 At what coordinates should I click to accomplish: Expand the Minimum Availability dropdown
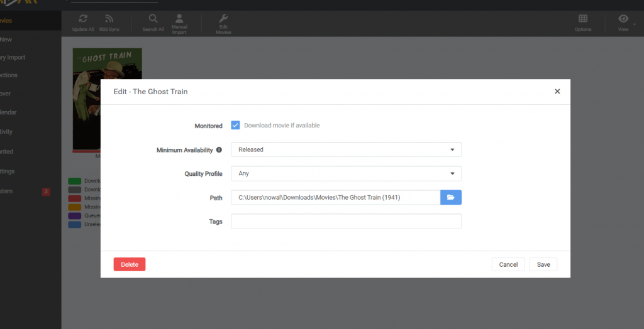click(x=347, y=149)
